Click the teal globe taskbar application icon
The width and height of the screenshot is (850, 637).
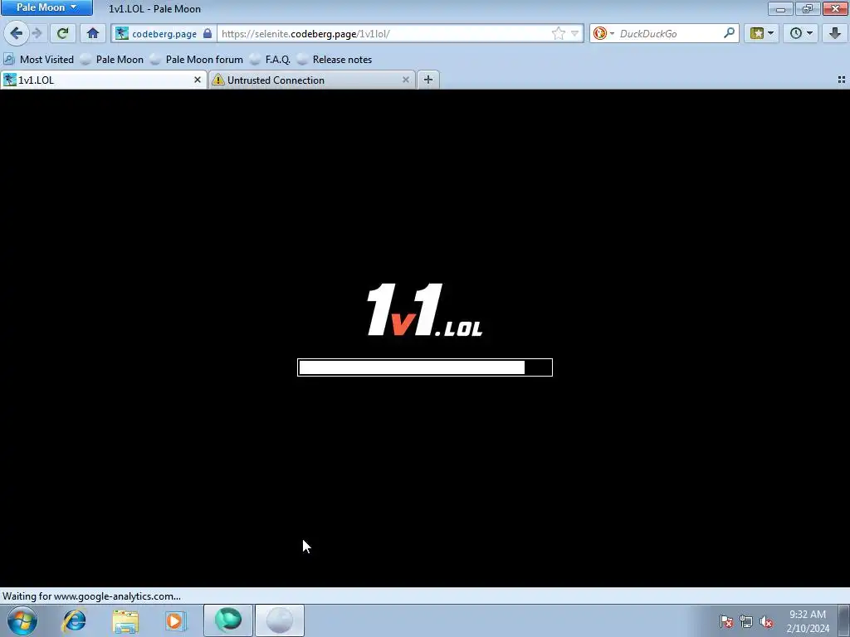pos(228,620)
